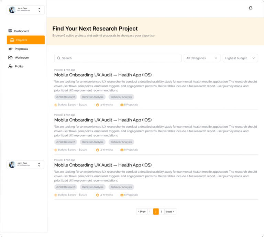
Task: Click the Profile person icon
Action: pyautogui.click(x=10, y=66)
